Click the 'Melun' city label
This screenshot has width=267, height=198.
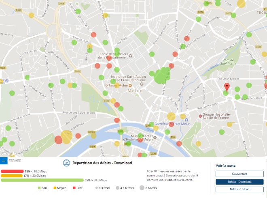click(135, 91)
